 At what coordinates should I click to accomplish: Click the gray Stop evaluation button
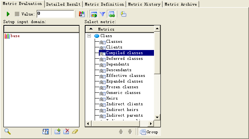pos(17,14)
